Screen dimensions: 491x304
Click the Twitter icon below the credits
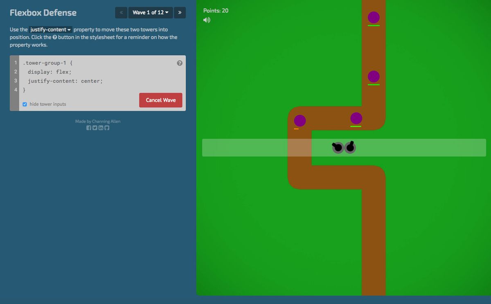pyautogui.click(x=95, y=128)
